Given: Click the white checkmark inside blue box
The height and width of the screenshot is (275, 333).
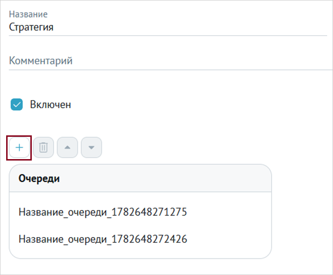Looking at the screenshot, I should pyautogui.click(x=17, y=104).
